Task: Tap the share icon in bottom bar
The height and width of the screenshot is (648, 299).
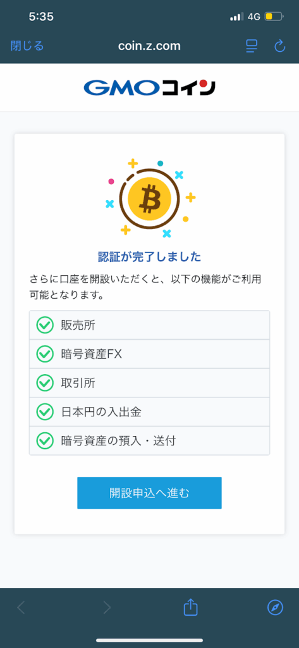Action: (x=191, y=607)
